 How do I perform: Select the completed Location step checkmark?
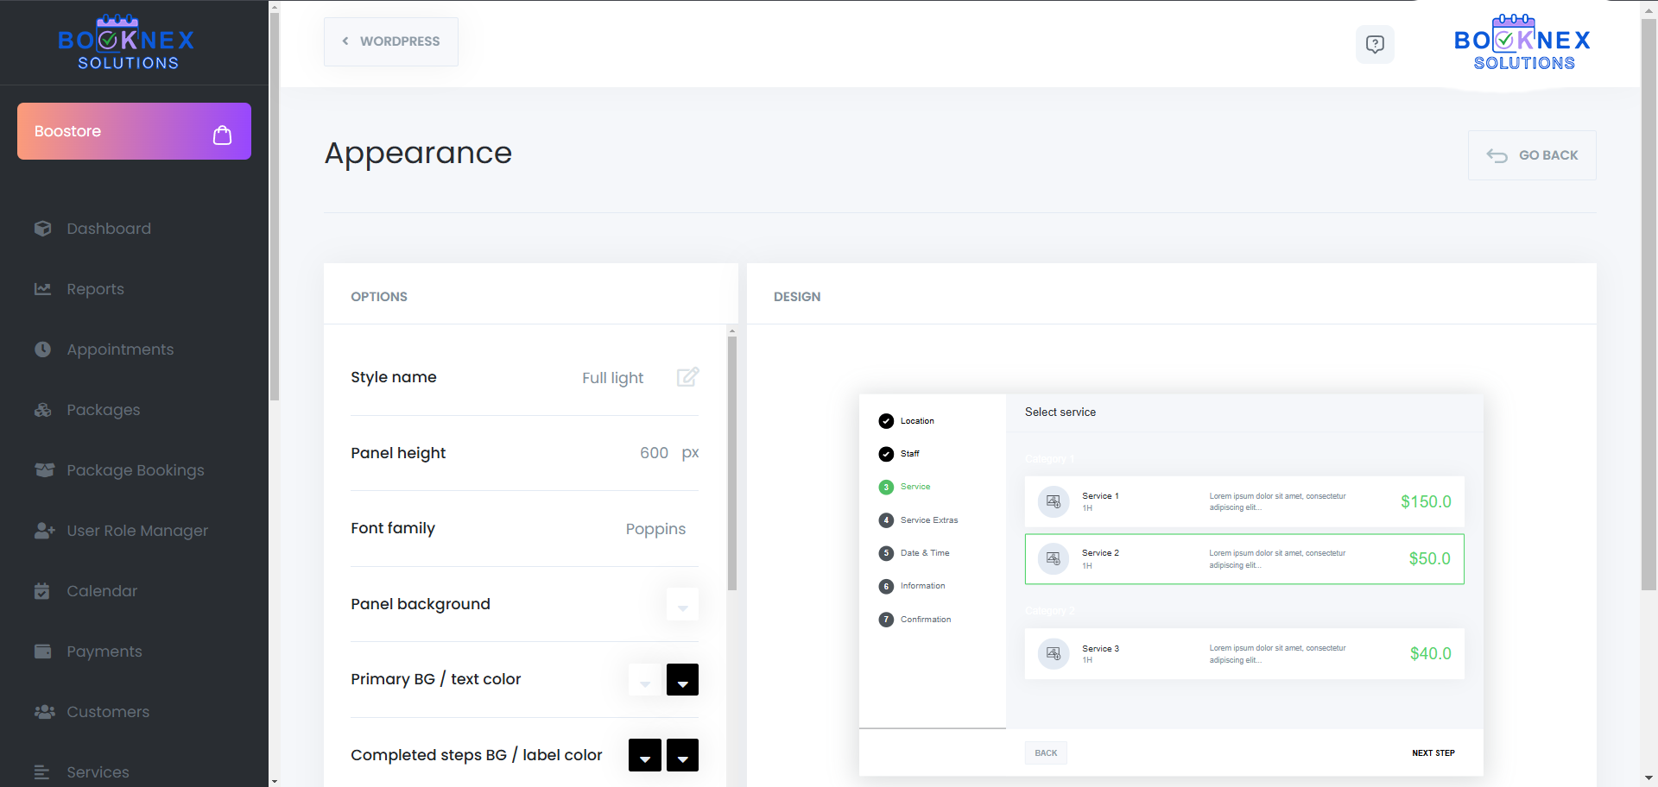pyautogui.click(x=886, y=421)
